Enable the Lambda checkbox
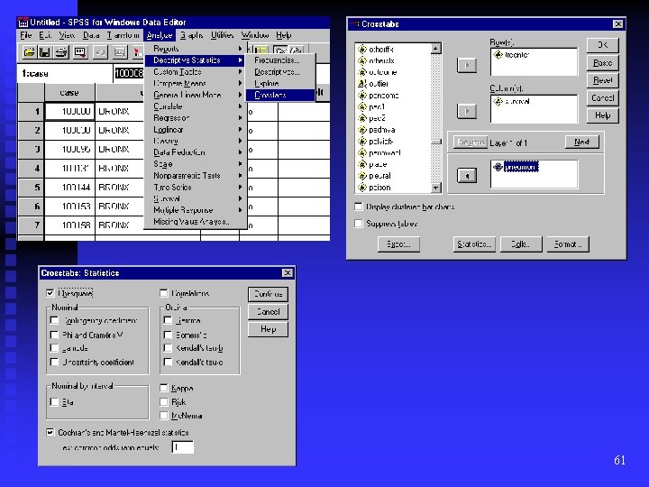The width and height of the screenshot is (649, 487). (54, 348)
